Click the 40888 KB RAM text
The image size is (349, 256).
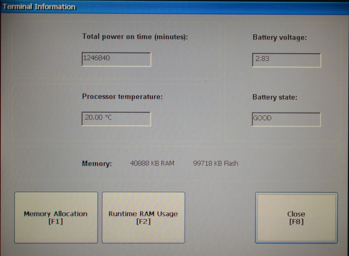(x=152, y=163)
